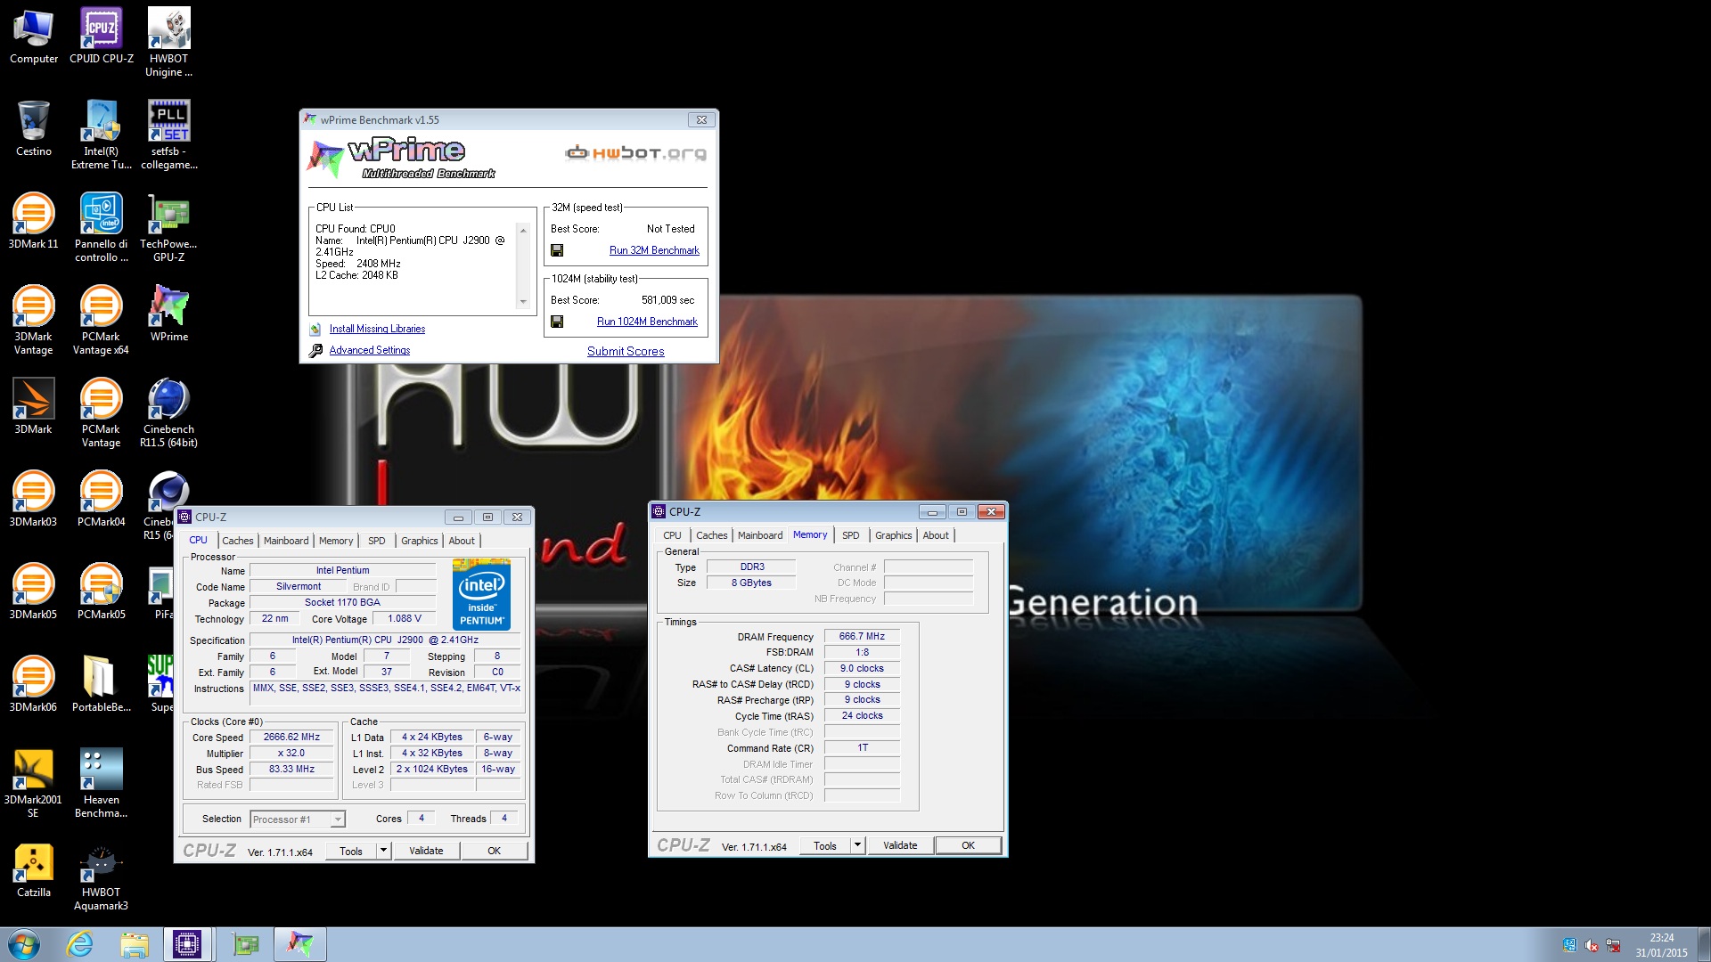Open Cestino recycle bin icon
The image size is (1711, 962).
[34, 128]
